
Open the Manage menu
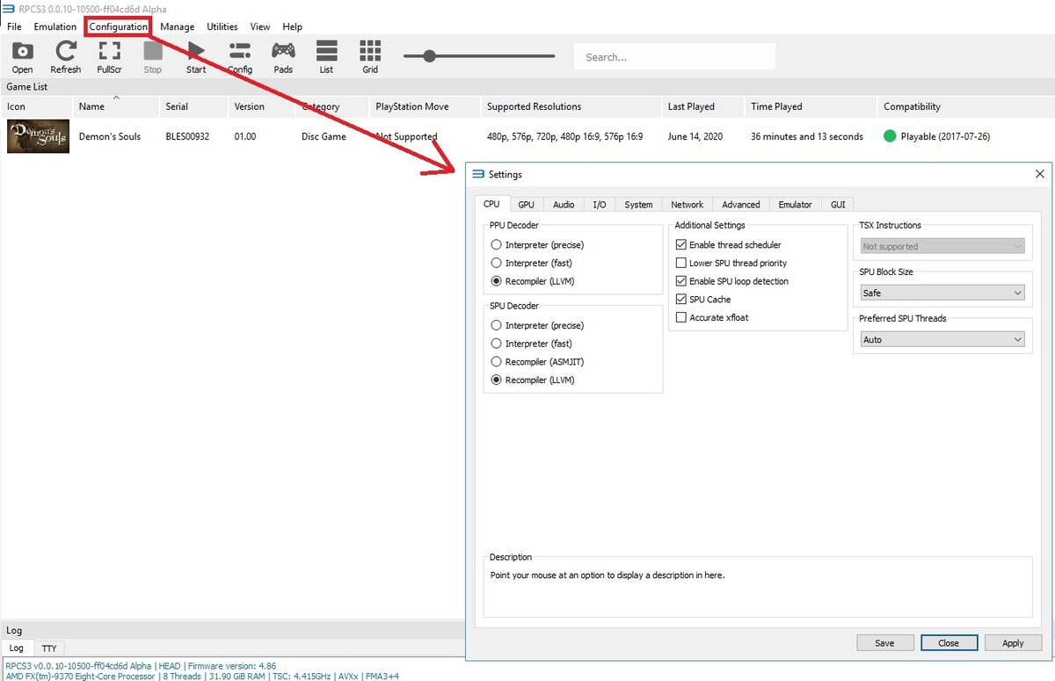click(x=178, y=27)
